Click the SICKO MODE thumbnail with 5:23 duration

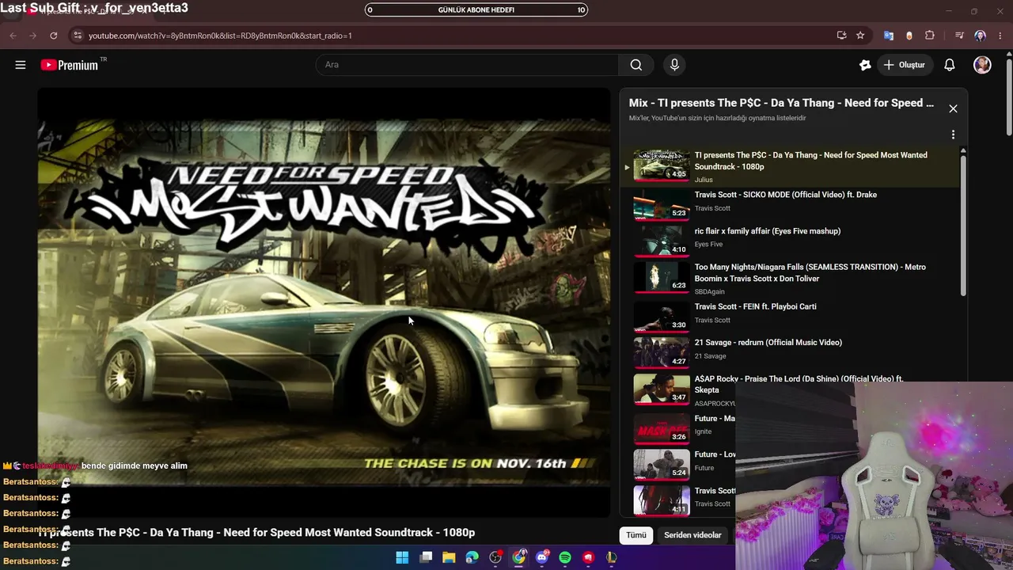click(x=661, y=204)
